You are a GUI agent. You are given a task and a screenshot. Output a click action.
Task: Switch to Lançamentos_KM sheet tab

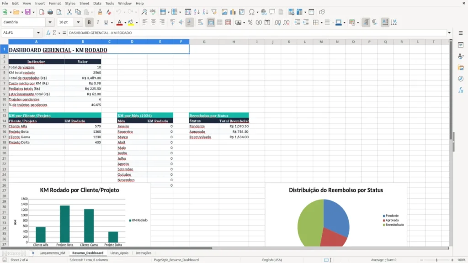(x=52, y=253)
